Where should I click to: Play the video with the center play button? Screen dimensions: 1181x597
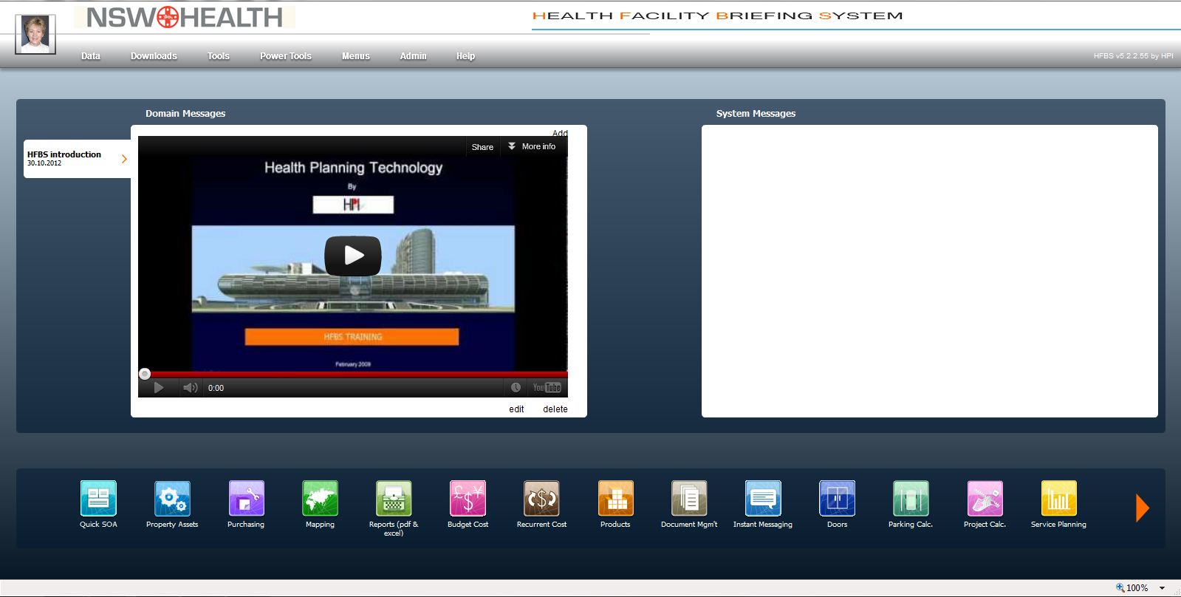click(353, 256)
